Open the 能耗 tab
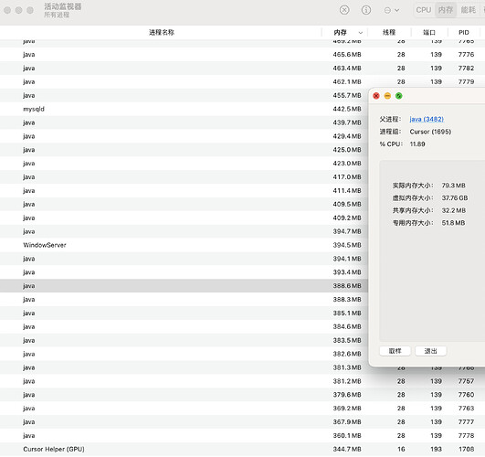This screenshot has width=485, height=457. [x=468, y=10]
